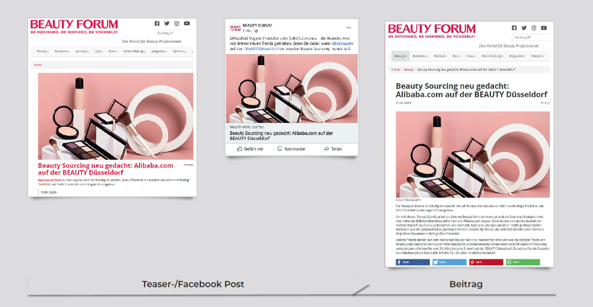
Task: Click mehr lesen button in teaser
Action: click(48, 192)
